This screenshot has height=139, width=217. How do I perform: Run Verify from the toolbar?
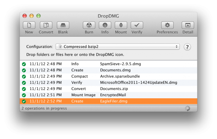137,25
